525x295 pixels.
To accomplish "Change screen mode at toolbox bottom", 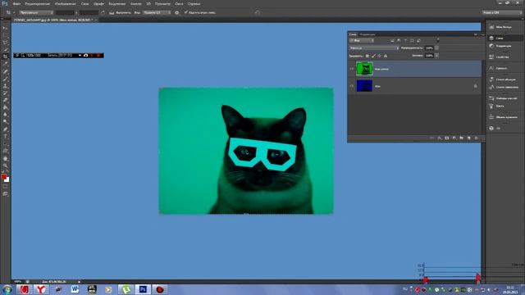I will pyautogui.click(x=5, y=193).
